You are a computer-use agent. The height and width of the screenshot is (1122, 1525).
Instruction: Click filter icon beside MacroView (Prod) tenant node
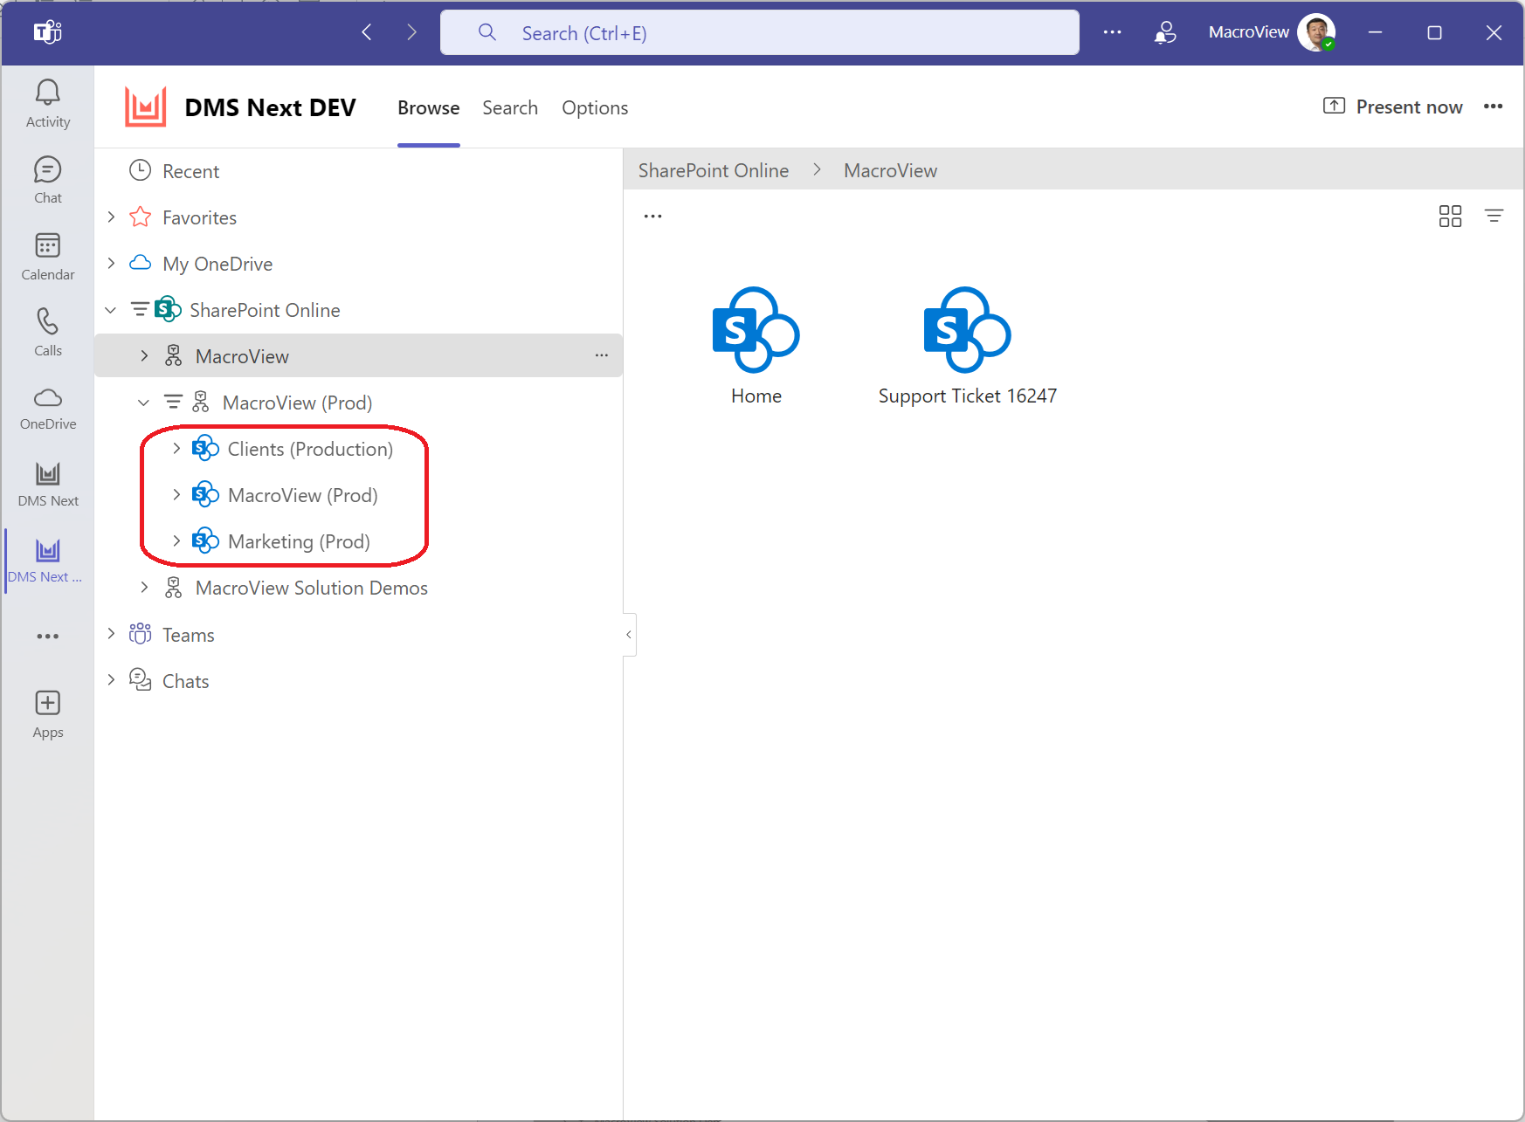(x=173, y=402)
